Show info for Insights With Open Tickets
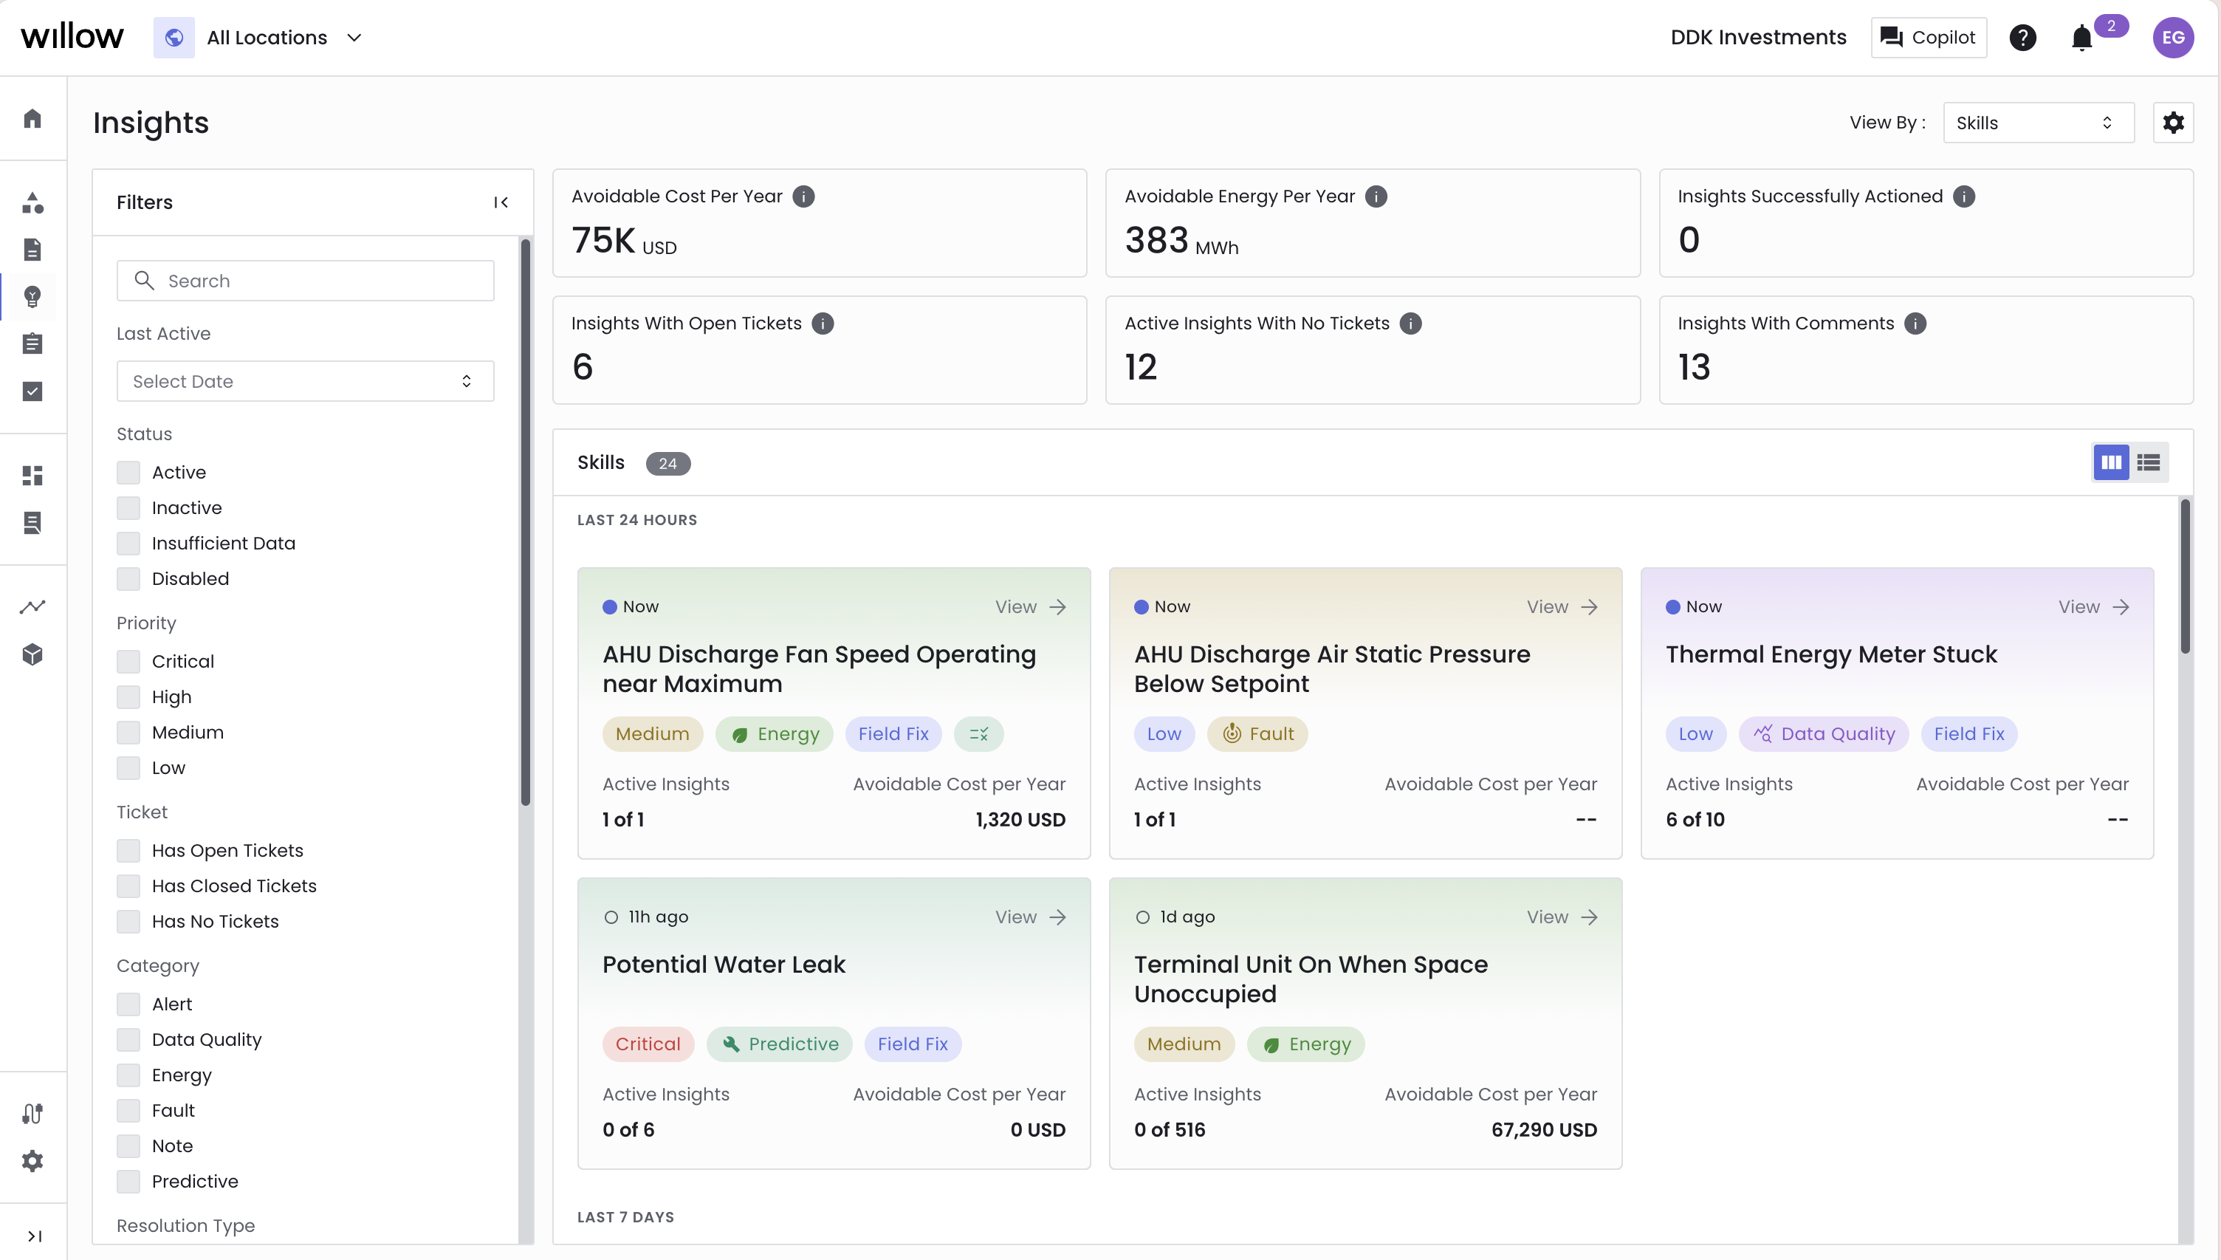Image resolution: width=2221 pixels, height=1260 pixels. point(823,323)
